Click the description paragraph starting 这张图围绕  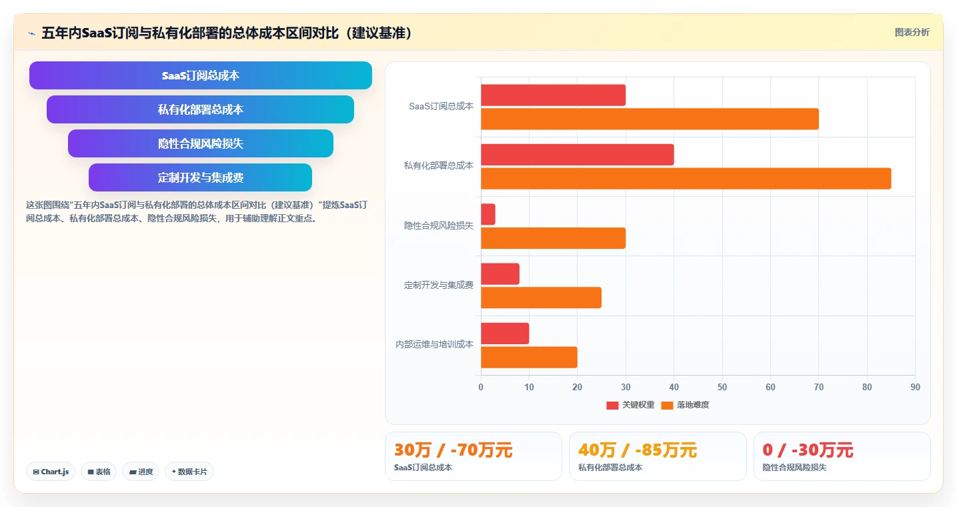(196, 211)
